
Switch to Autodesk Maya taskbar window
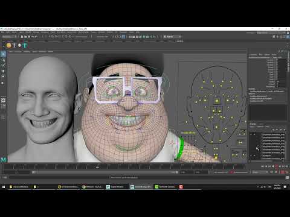(141, 187)
